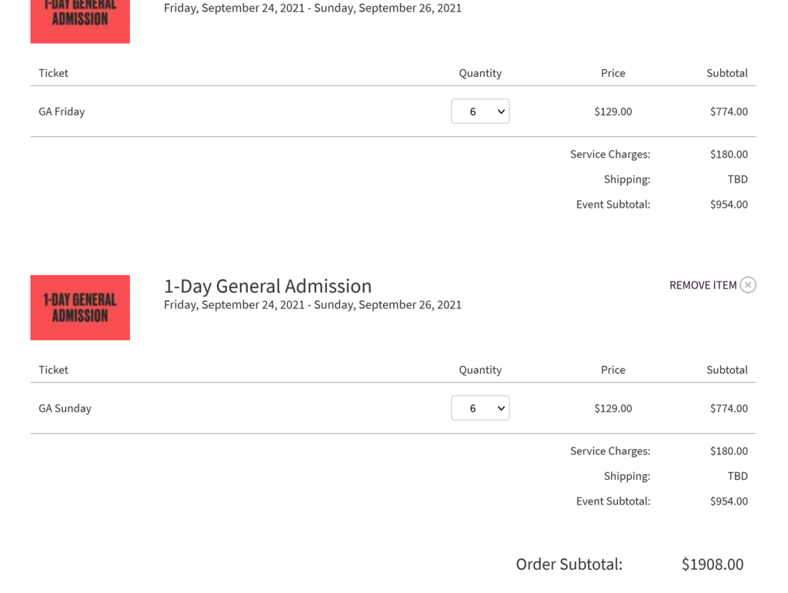Screen dimensions: 788x593
Task: Click the Order Subtotal label
Action: tap(569, 565)
